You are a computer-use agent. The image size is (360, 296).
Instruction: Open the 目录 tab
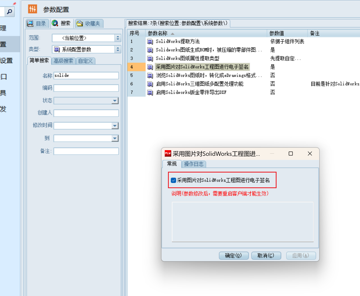click(37, 23)
